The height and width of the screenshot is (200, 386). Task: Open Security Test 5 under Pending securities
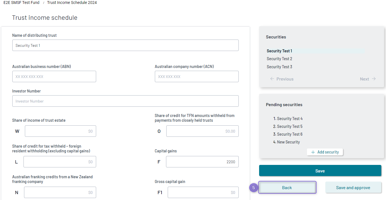290,126
